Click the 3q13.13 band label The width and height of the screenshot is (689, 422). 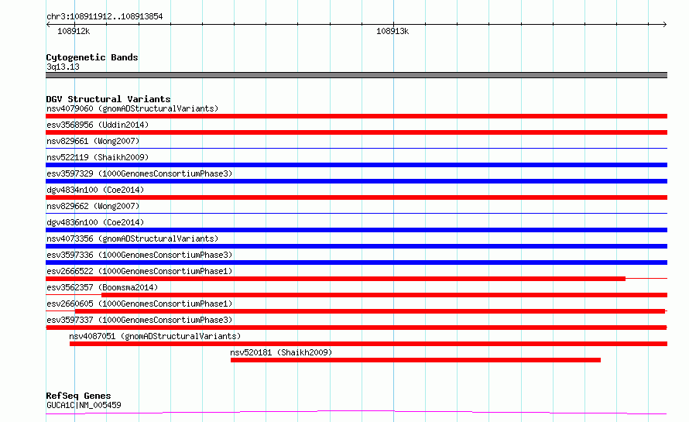[x=63, y=67]
